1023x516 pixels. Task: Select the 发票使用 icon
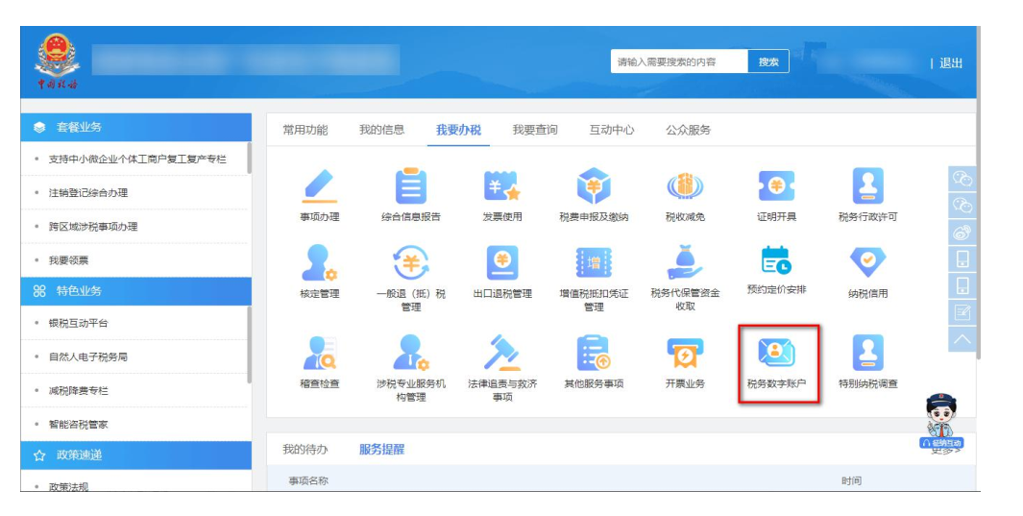501,185
